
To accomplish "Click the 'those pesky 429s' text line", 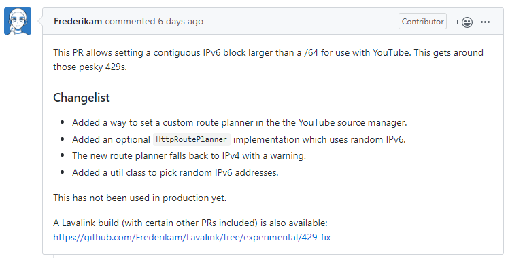I will click(x=90, y=67).
